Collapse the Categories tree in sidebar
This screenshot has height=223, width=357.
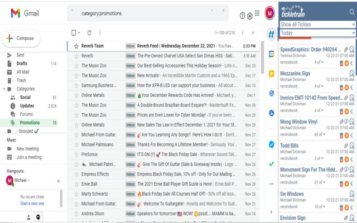(x=4, y=89)
